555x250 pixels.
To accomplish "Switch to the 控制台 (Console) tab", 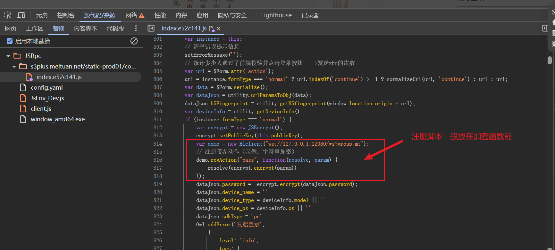I will pyautogui.click(x=66, y=15).
